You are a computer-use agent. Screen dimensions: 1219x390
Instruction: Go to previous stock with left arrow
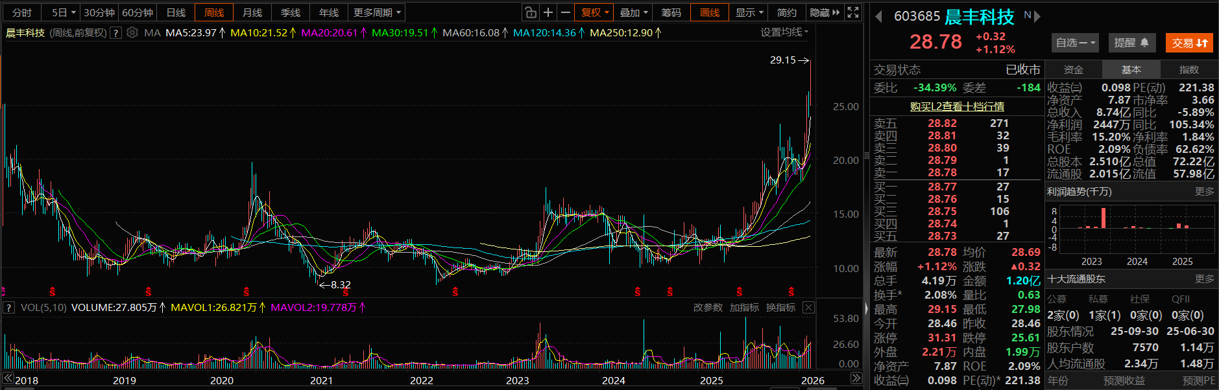[878, 17]
